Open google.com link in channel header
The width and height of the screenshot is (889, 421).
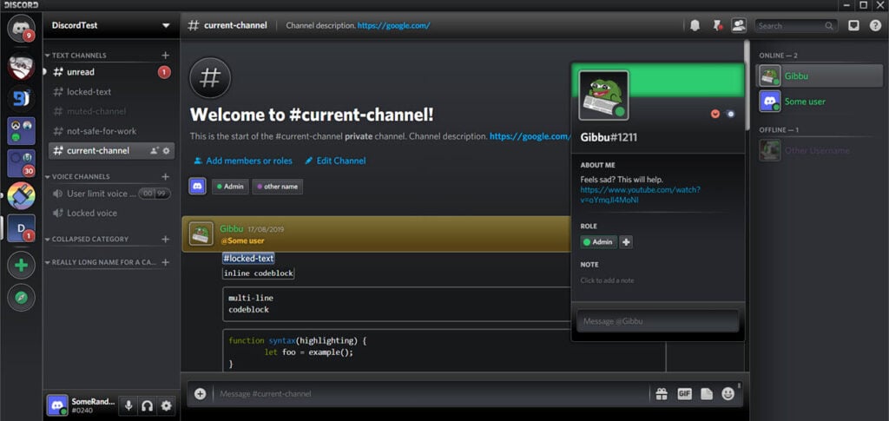tap(393, 25)
